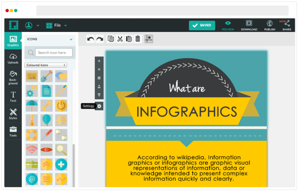Toggle the alignment guides button
Image resolution: width=298 pixels, height=191 pixels.
pos(149,39)
